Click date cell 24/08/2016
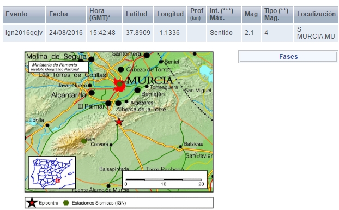This screenshot has width=339, height=210. pyautogui.click(x=66, y=33)
